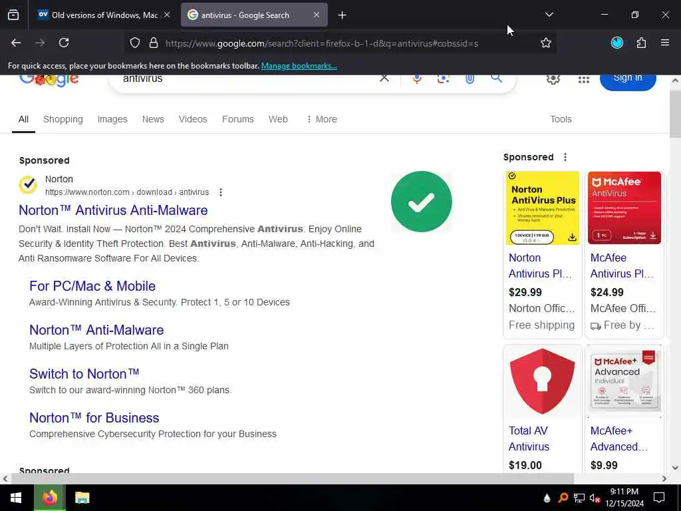The width and height of the screenshot is (681, 511).
Task: Select the Videos results tab
Action: tap(193, 119)
